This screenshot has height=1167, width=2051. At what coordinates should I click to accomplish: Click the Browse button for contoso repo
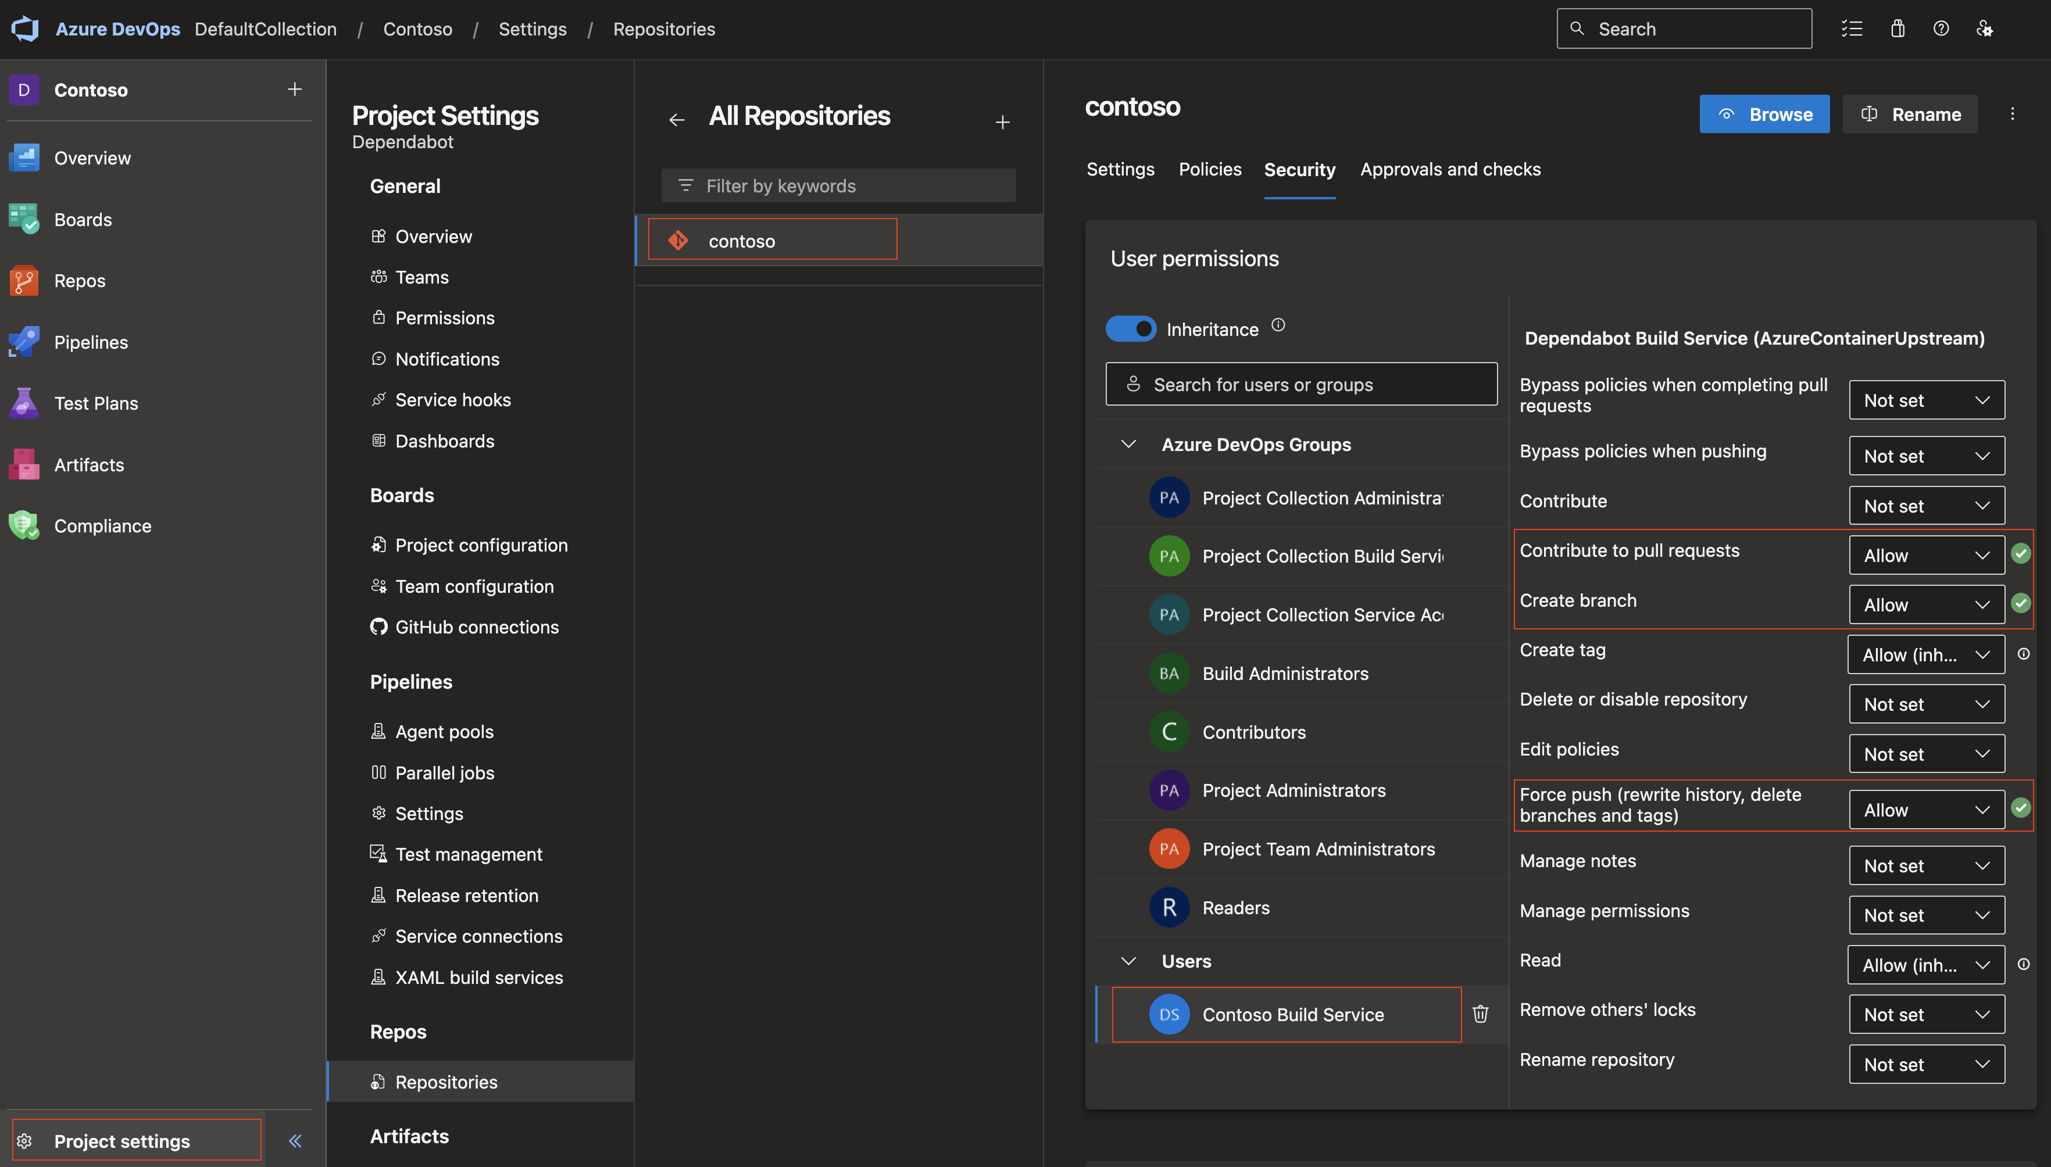[x=1764, y=114]
